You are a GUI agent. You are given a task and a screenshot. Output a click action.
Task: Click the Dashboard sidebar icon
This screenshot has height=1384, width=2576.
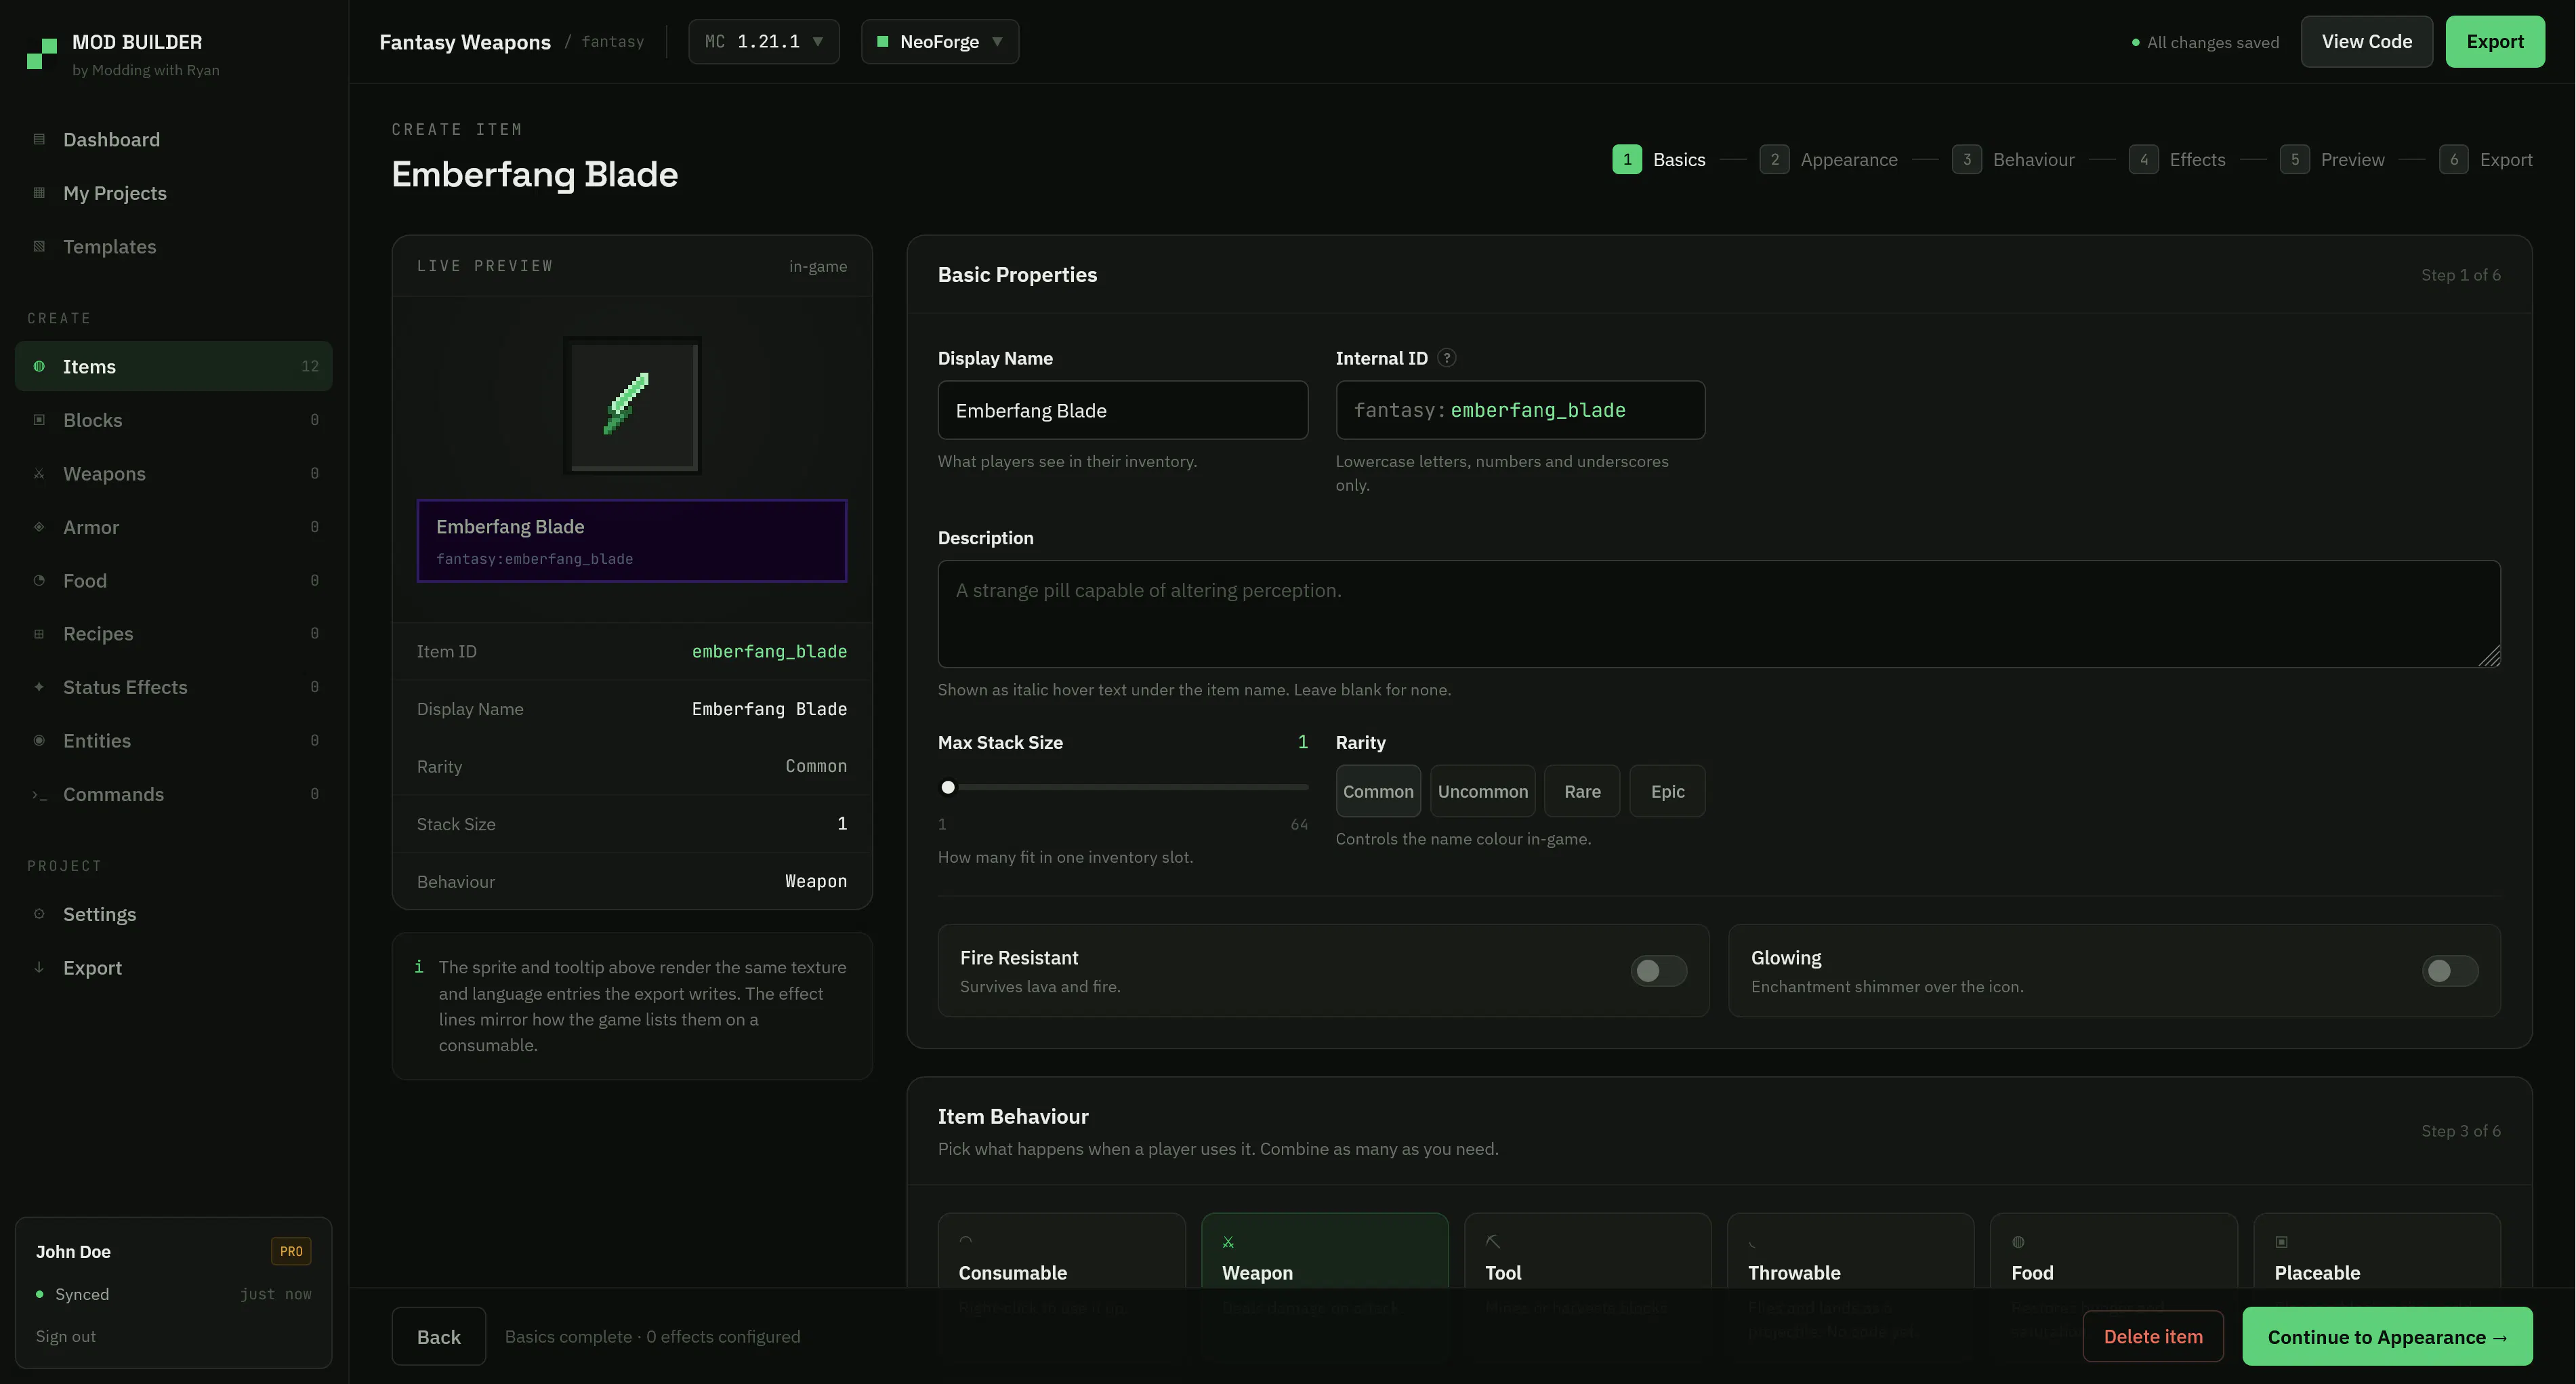point(39,139)
